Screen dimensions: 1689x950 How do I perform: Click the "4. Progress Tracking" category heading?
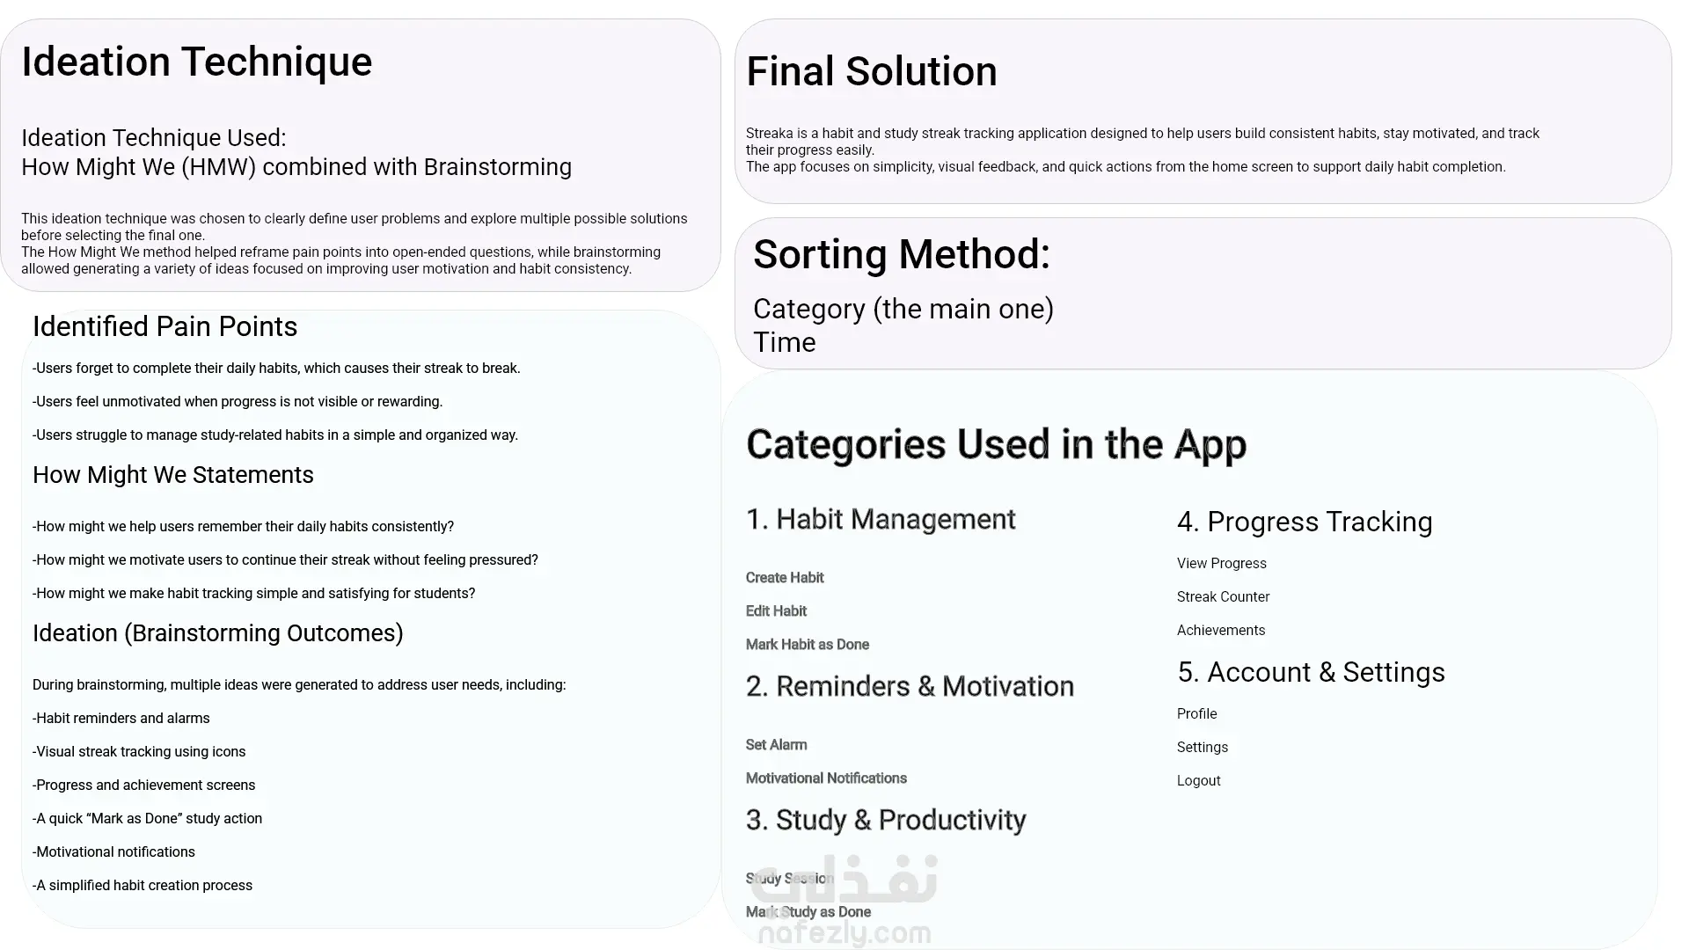click(x=1304, y=522)
